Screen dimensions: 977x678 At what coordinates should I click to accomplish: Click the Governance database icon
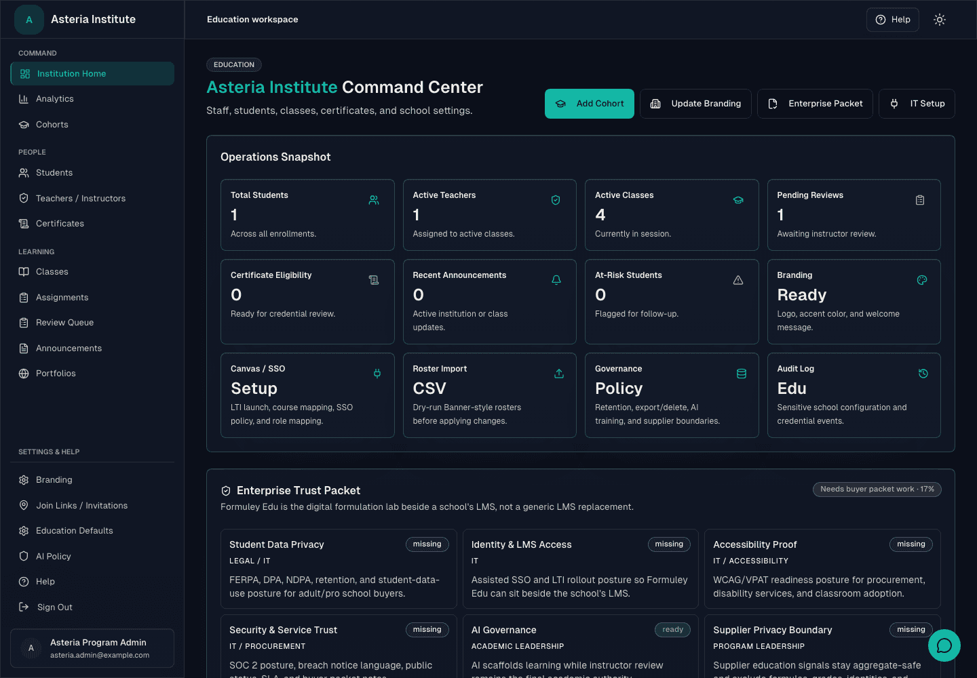(742, 374)
